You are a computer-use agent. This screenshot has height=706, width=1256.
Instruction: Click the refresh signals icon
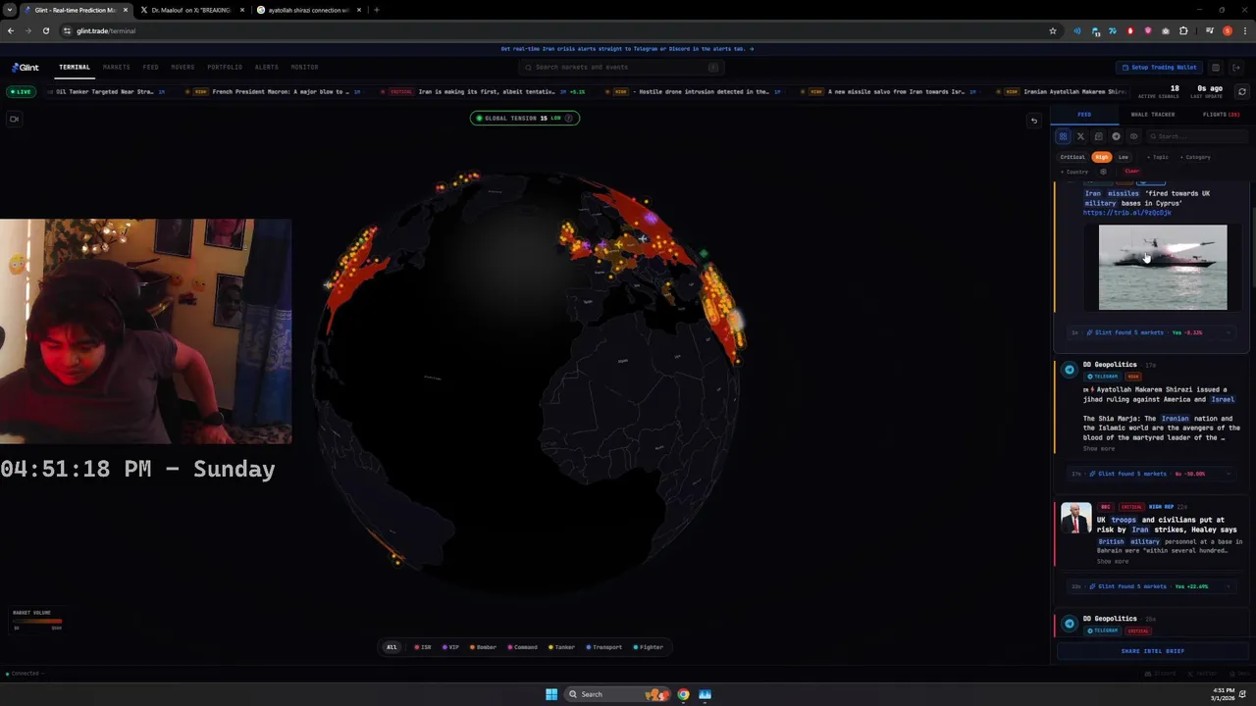click(1241, 91)
